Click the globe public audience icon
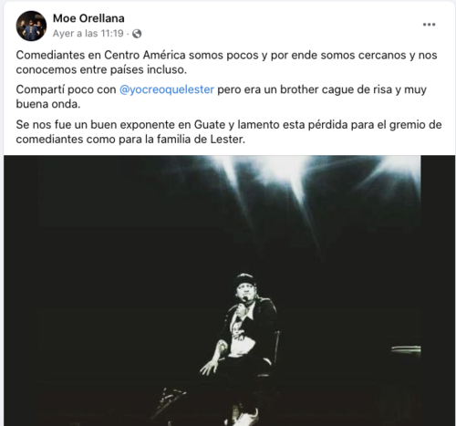The width and height of the screenshot is (456, 426). (137, 34)
